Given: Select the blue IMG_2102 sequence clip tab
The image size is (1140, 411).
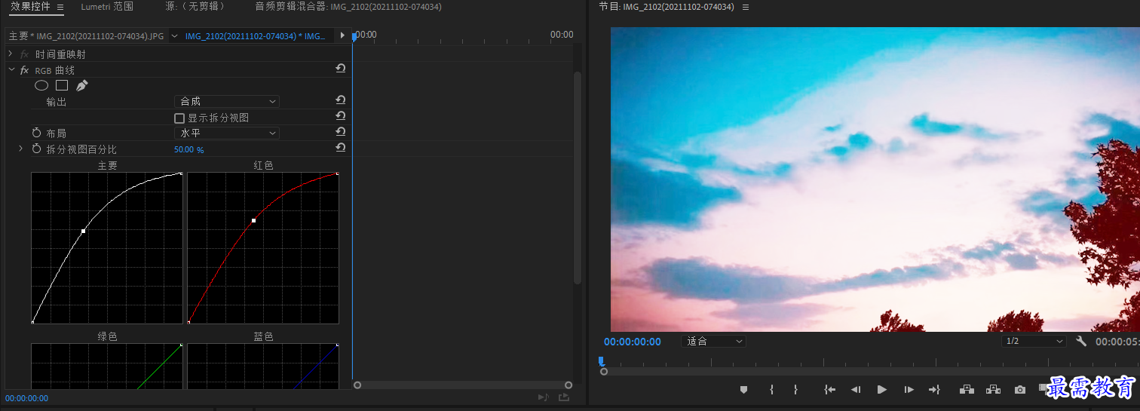Looking at the screenshot, I should (x=256, y=36).
